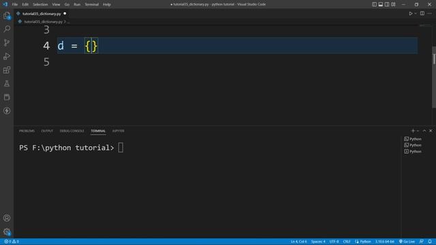The image size is (436, 245).
Task: Open the Run and Debug view
Action: (7, 56)
